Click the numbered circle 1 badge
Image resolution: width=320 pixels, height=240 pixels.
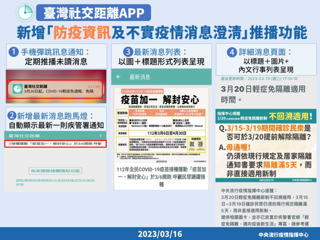pos(14,52)
